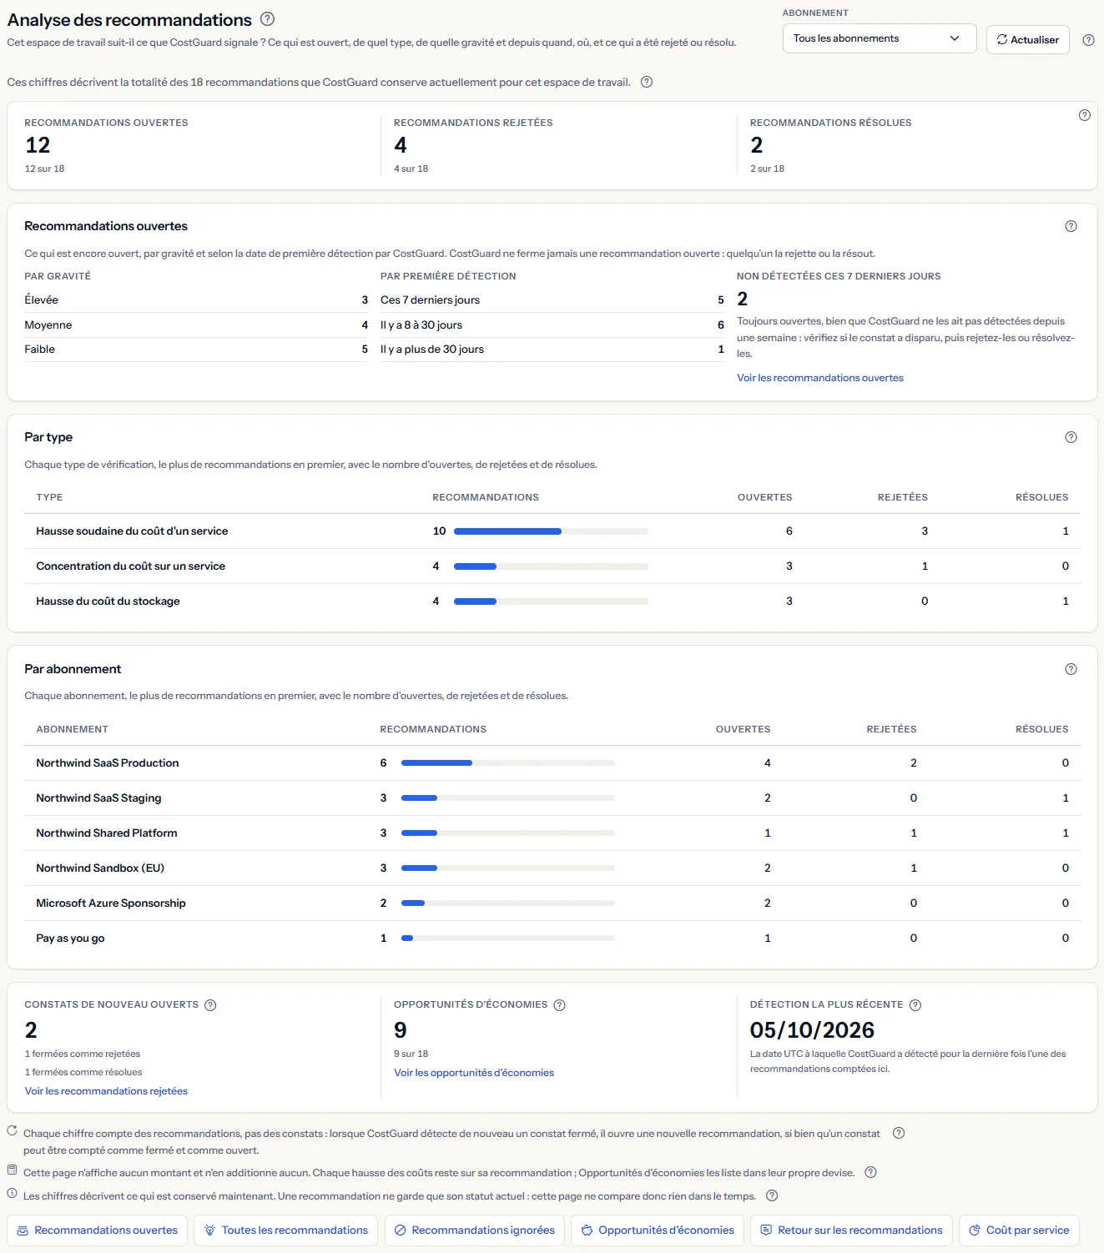Click the Northwind Sandbox (EU) row name

pyautogui.click(x=100, y=868)
